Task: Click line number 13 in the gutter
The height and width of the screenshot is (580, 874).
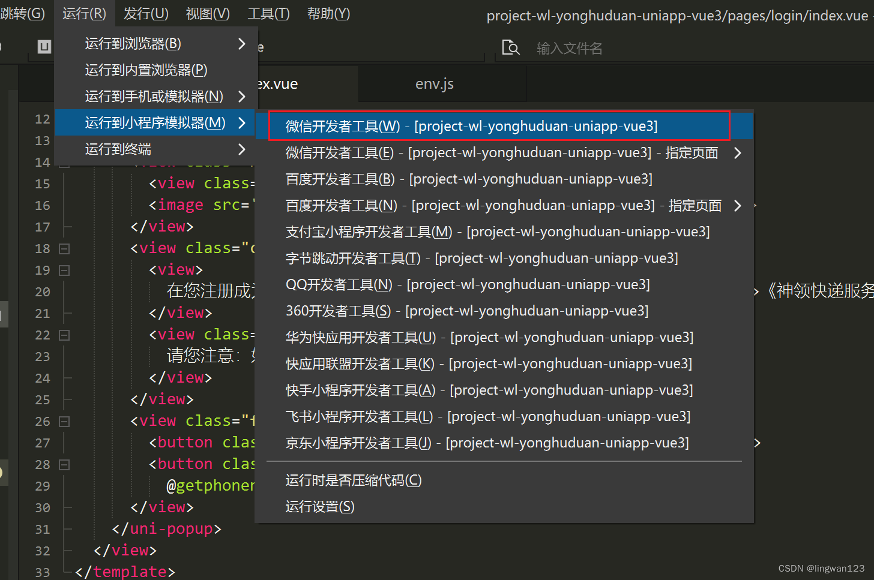Action: click(x=43, y=140)
